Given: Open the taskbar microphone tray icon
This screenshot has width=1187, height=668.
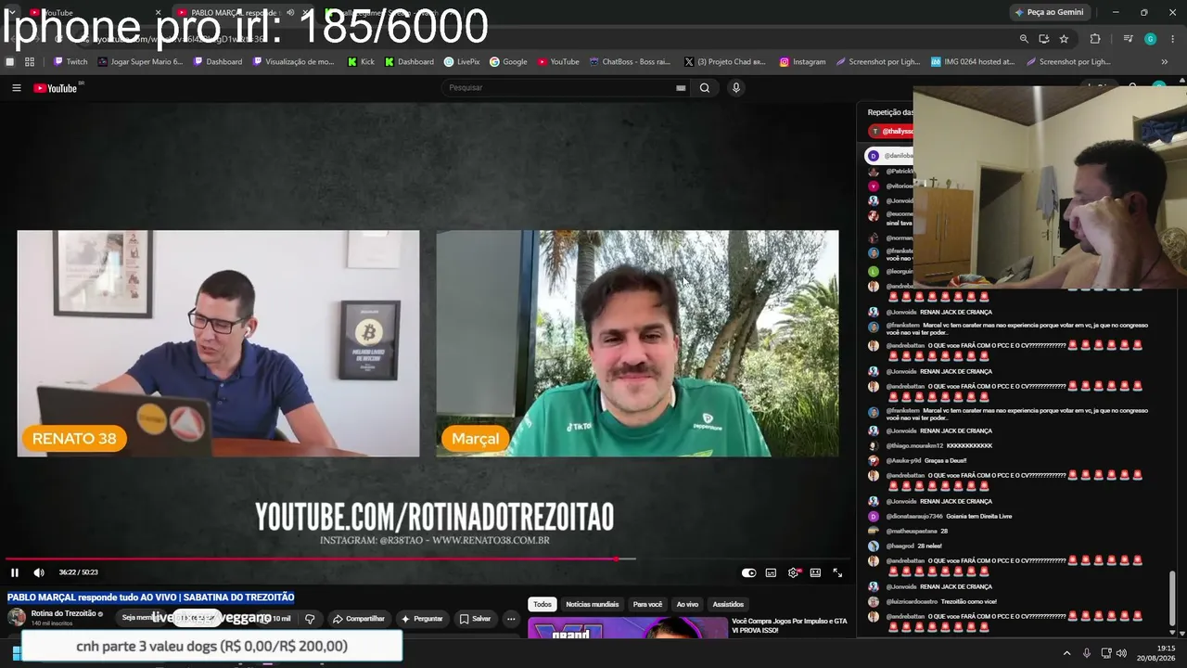Looking at the screenshot, I should tap(1086, 653).
